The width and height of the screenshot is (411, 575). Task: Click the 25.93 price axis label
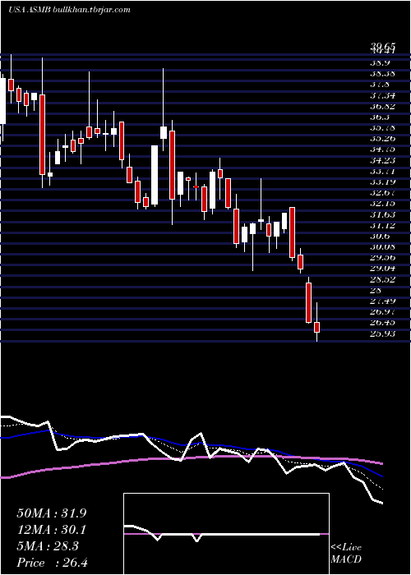pyautogui.click(x=382, y=333)
